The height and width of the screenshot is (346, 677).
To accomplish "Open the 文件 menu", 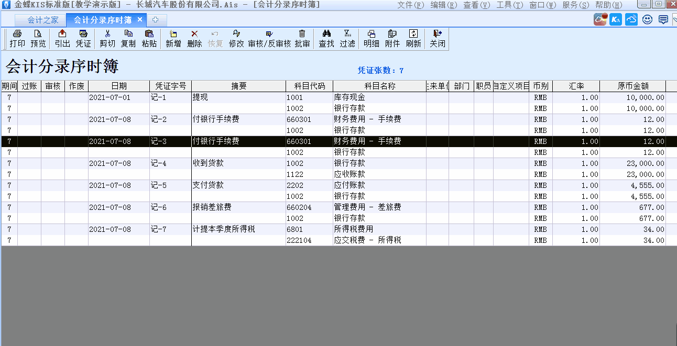I will pyautogui.click(x=410, y=5).
